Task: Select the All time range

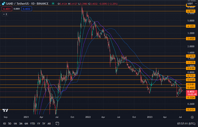Action: tap(49, 124)
